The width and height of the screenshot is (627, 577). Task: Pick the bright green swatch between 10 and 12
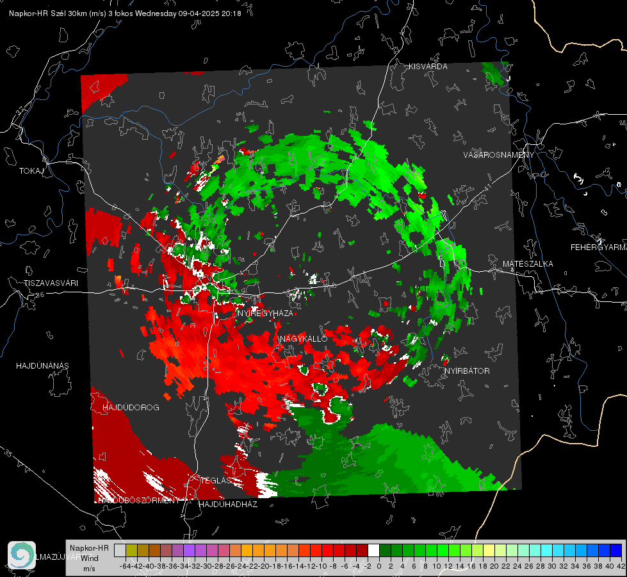coord(443,551)
